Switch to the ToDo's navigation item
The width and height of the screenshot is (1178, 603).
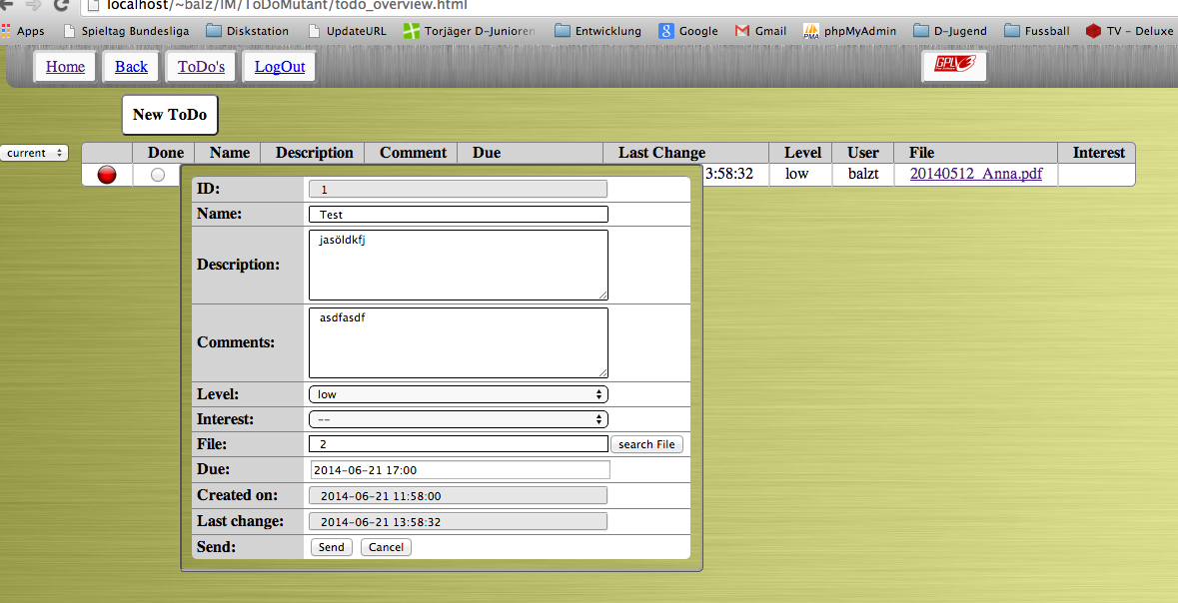pos(200,66)
